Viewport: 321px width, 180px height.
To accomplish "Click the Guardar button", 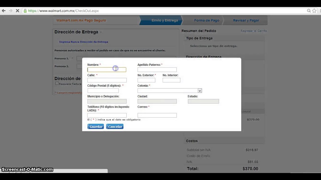I will point(96,126).
